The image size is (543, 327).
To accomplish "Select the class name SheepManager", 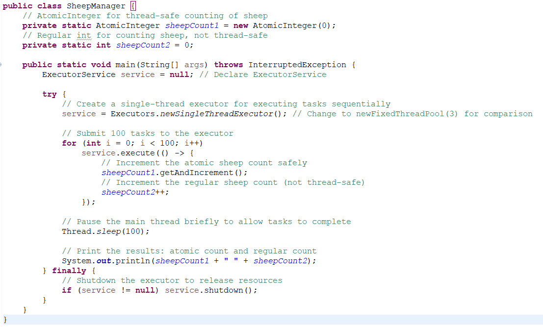I will click(x=97, y=6).
